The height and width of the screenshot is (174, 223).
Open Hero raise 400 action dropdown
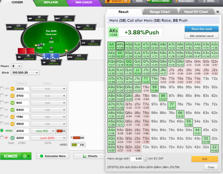point(43,131)
